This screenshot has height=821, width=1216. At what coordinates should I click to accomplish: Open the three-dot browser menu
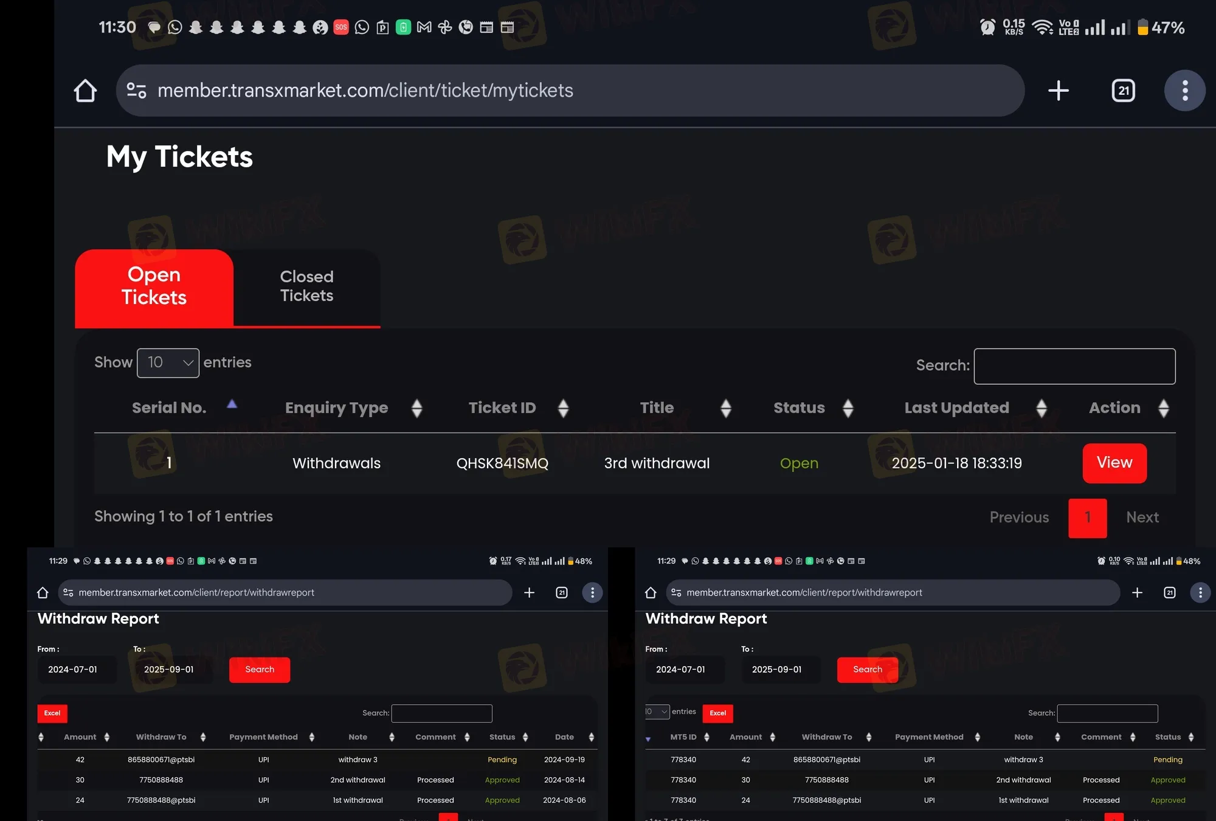pos(1184,91)
